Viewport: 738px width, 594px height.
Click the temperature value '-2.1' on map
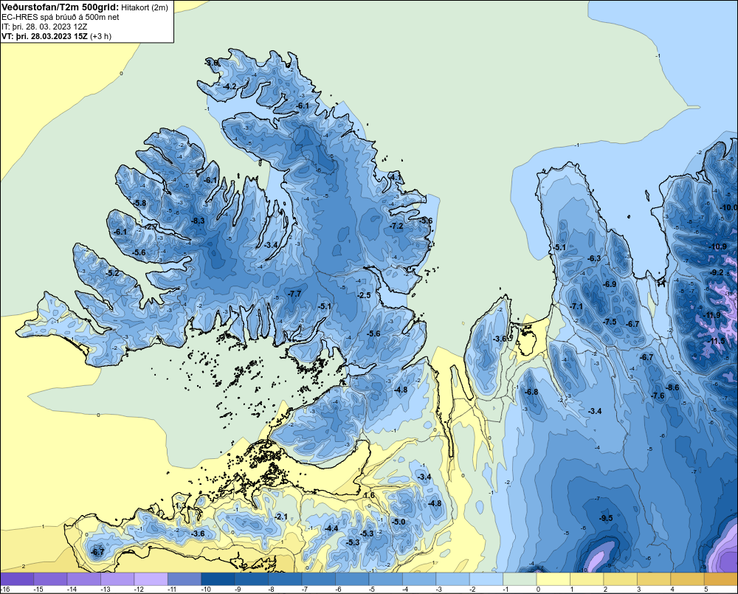(281, 517)
